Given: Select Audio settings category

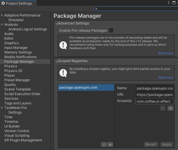Looking at the screenshot, I should [9, 34].
